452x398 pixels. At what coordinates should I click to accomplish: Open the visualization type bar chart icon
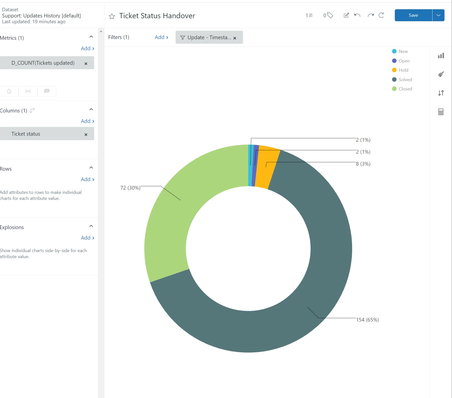point(441,55)
